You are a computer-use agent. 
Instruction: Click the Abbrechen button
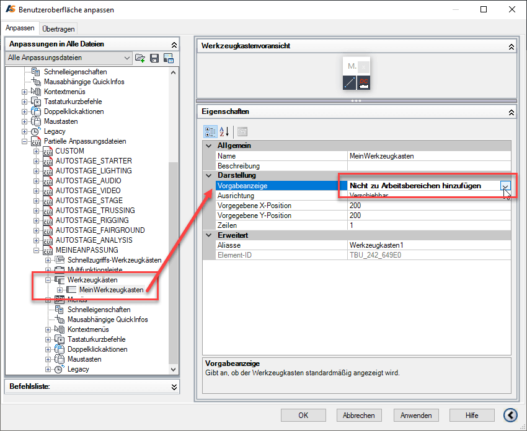click(x=359, y=416)
